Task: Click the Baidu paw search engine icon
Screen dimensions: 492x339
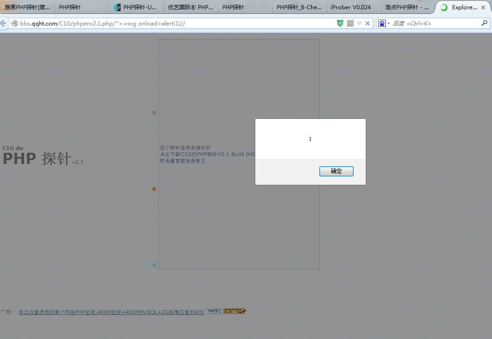Action: pos(382,23)
